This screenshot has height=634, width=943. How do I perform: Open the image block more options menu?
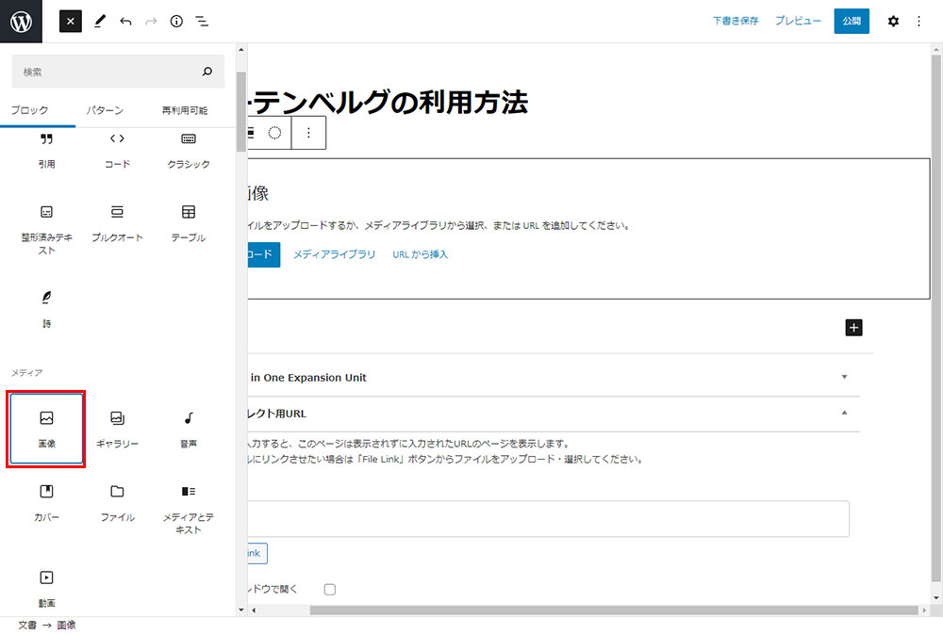pyautogui.click(x=308, y=133)
